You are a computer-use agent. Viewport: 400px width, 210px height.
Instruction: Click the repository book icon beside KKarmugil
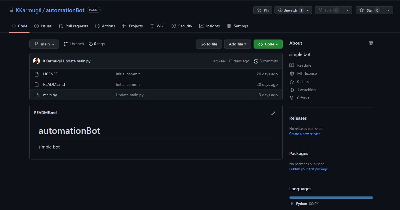(x=11, y=10)
